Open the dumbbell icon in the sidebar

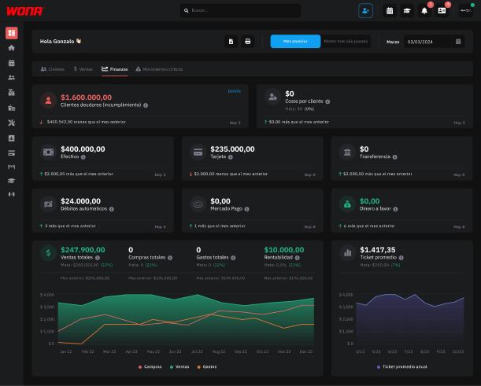(12, 194)
